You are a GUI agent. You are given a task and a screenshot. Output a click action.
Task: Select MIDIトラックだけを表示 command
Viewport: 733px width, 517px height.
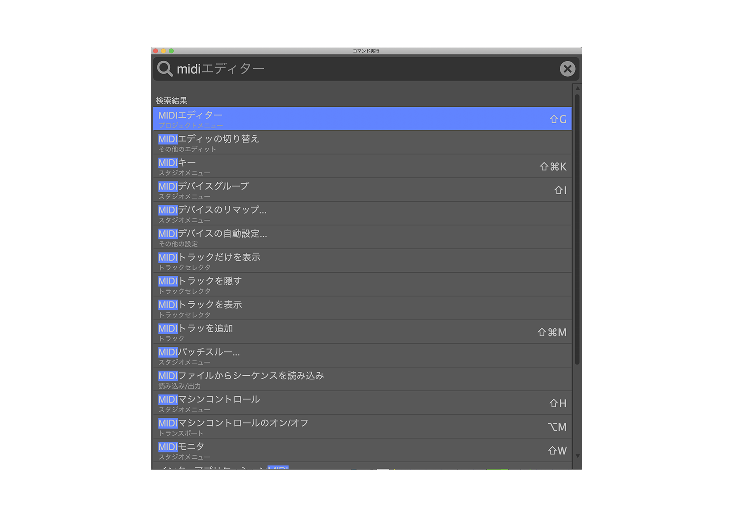coord(362,261)
